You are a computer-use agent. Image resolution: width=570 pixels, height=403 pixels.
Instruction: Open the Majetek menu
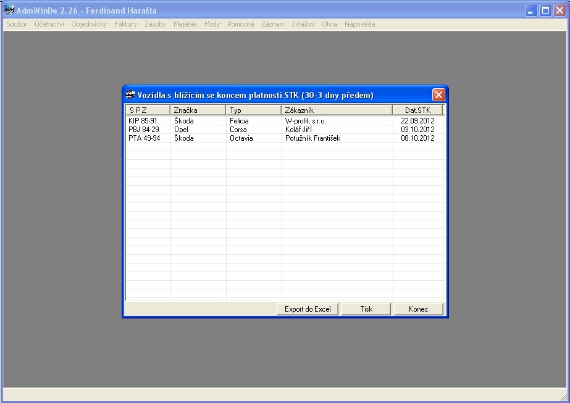tap(185, 24)
